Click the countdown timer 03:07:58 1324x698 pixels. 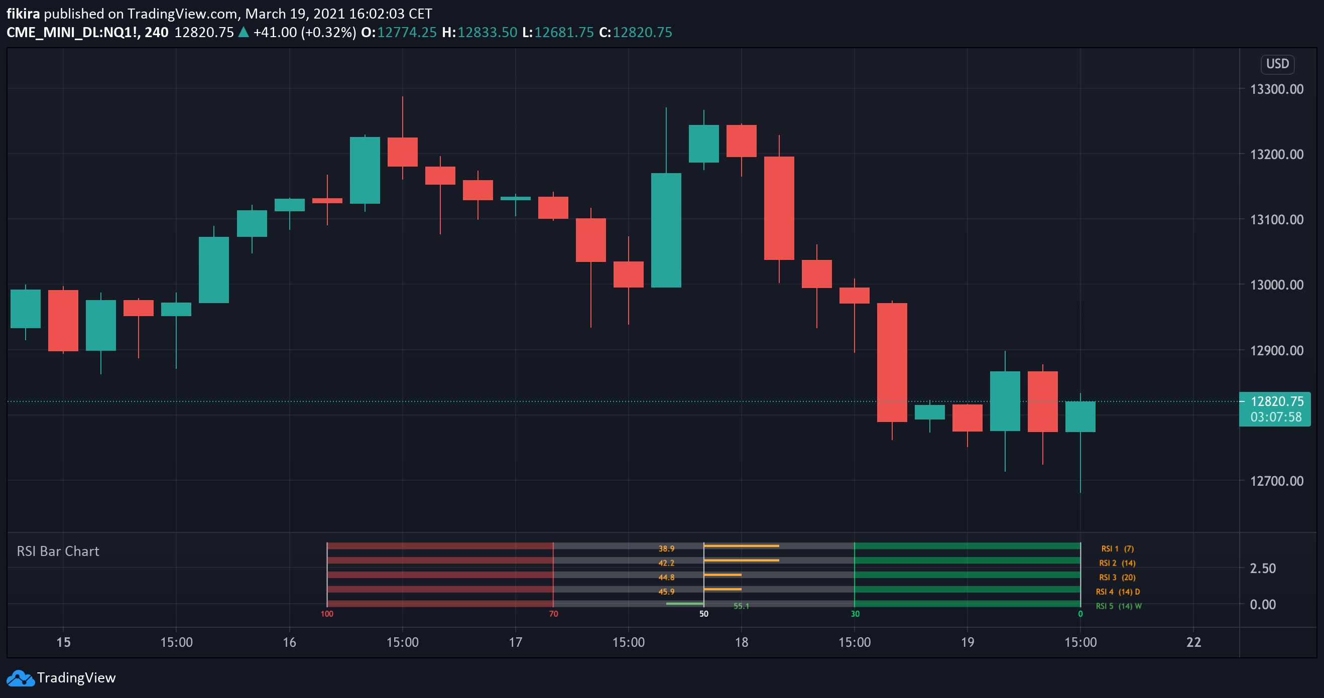coord(1276,416)
